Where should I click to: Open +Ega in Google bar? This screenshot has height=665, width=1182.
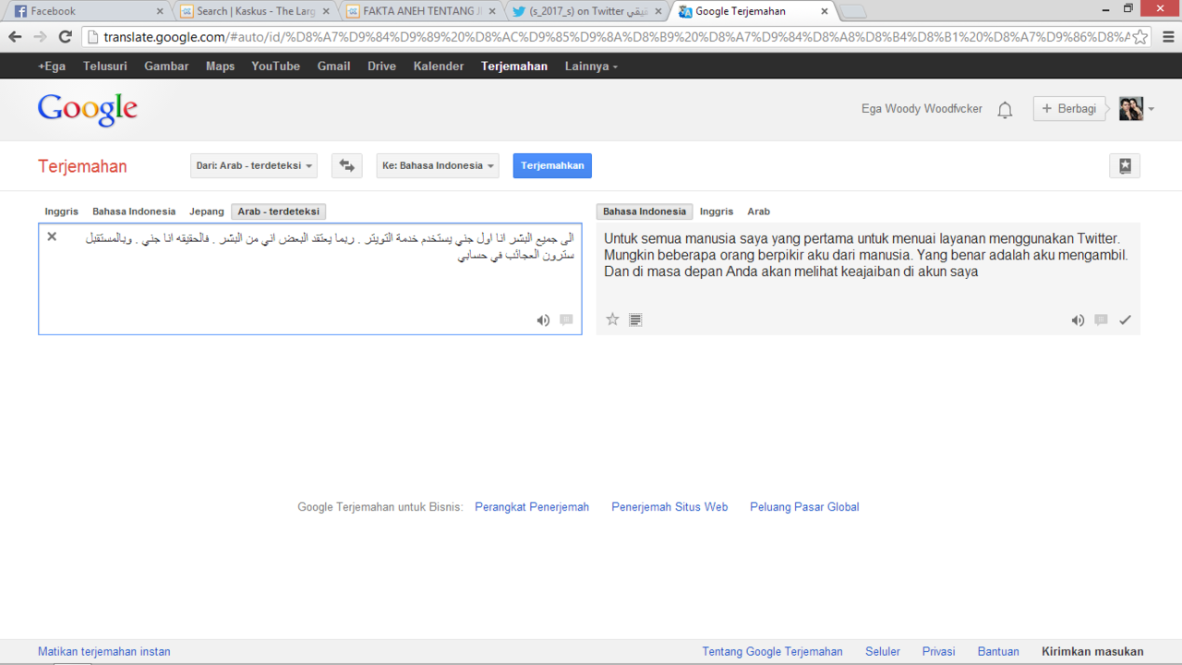pos(52,66)
